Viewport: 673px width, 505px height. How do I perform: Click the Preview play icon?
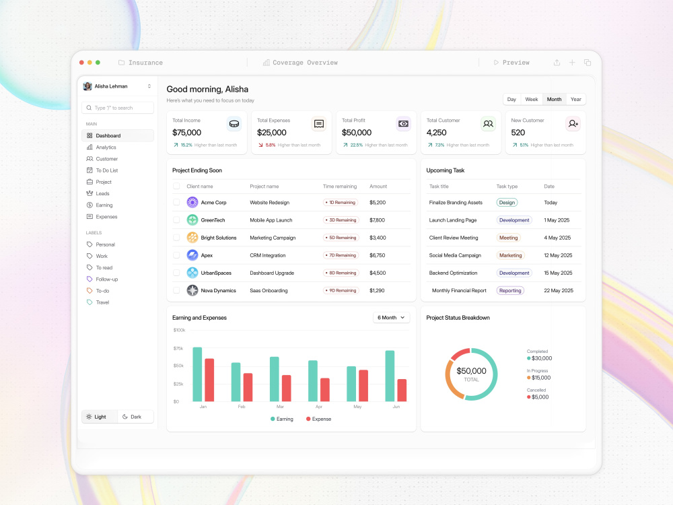[496, 63]
